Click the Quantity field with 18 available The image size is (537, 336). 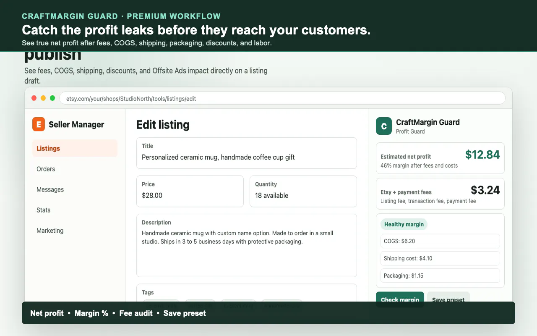tap(303, 192)
